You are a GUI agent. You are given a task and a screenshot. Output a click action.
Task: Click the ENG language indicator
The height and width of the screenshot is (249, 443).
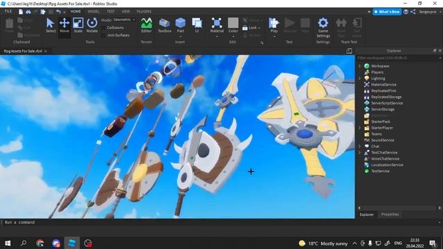point(398,243)
